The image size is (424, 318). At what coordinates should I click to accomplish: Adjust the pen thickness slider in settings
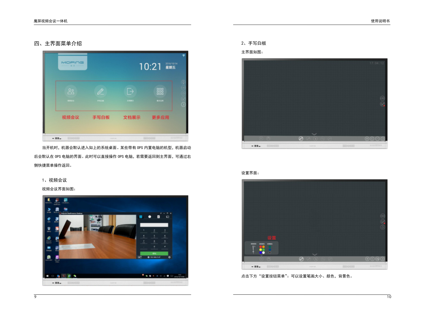click(253, 249)
